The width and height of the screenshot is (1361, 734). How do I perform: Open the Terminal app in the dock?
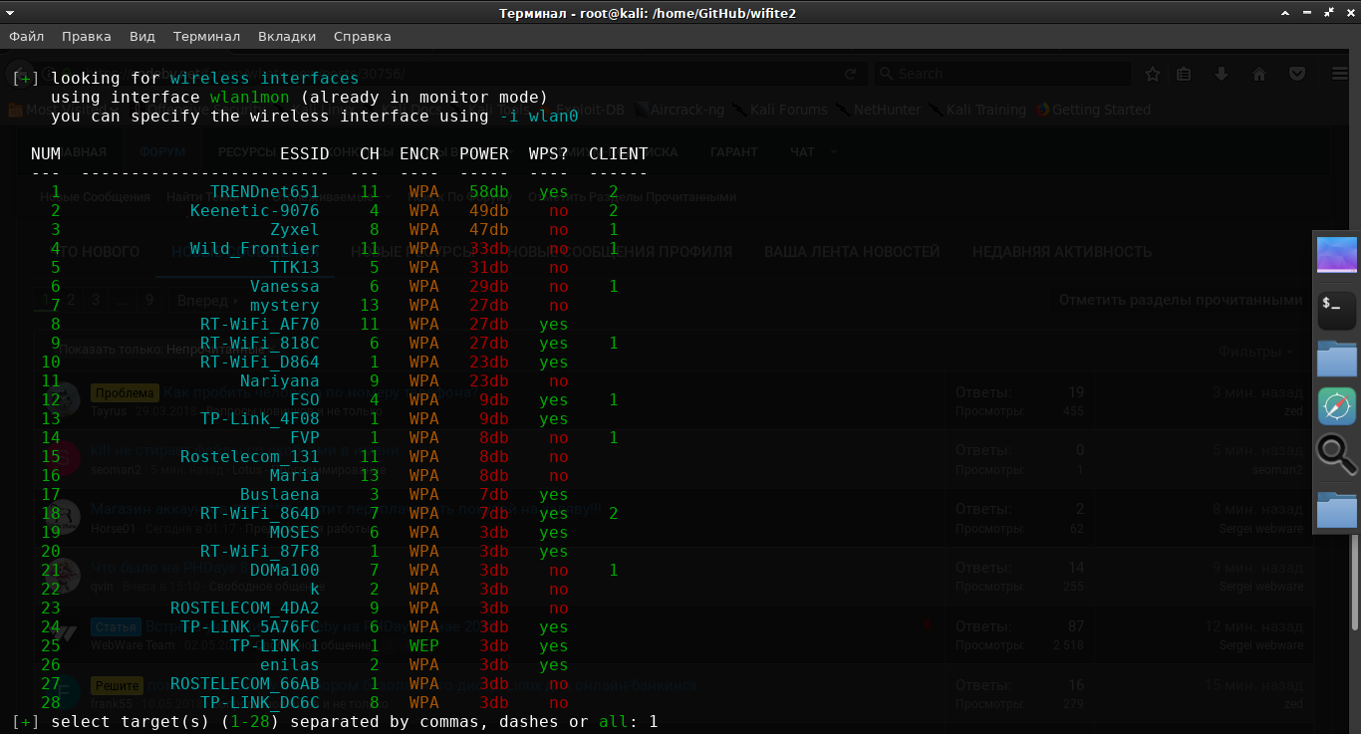[x=1336, y=310]
